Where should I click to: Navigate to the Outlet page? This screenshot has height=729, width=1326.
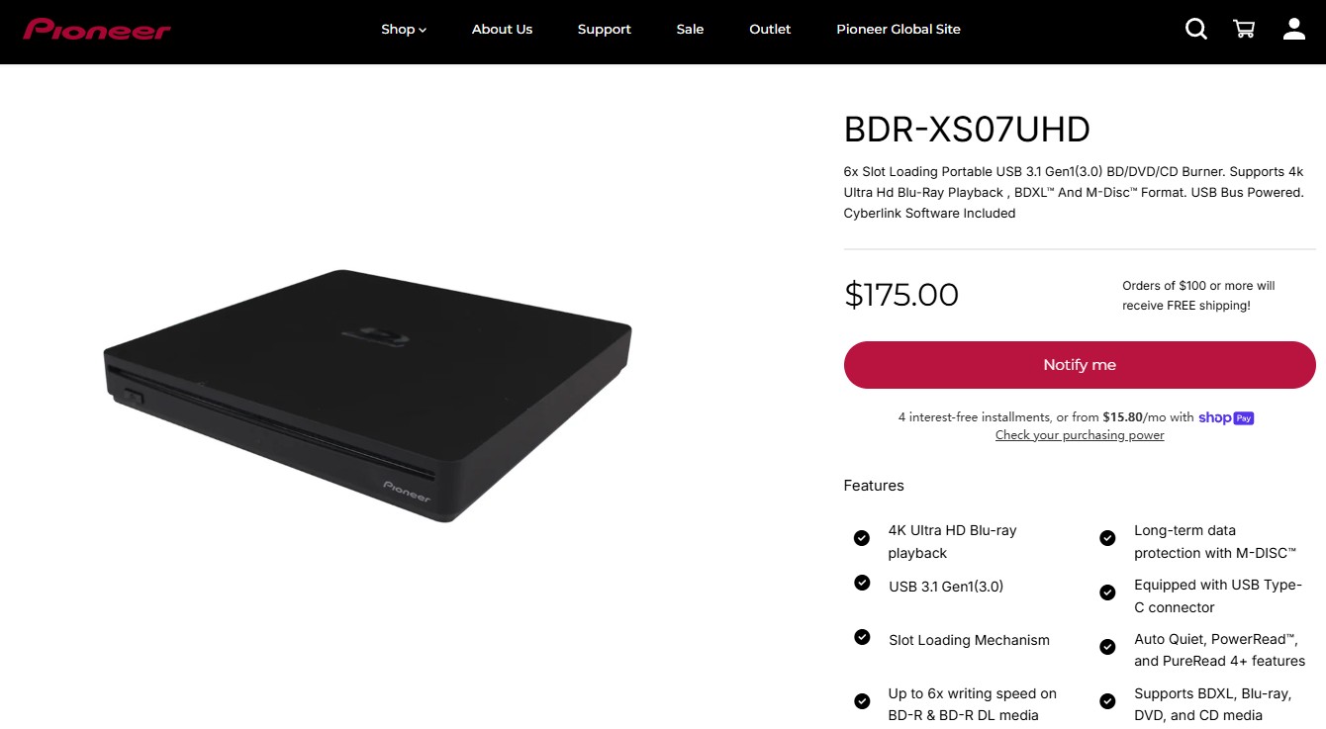[770, 30]
